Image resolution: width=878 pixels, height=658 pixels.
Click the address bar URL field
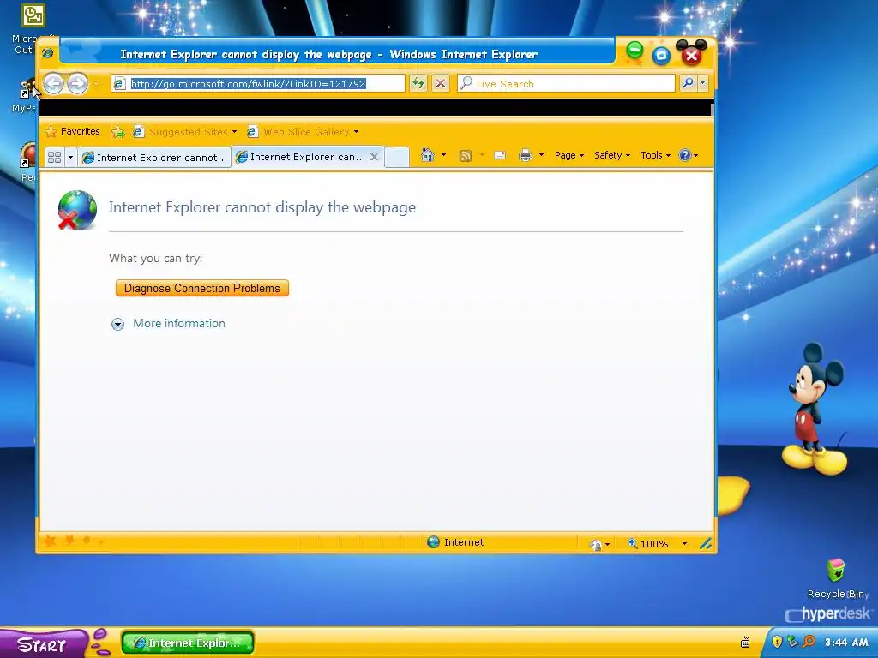[x=257, y=83]
